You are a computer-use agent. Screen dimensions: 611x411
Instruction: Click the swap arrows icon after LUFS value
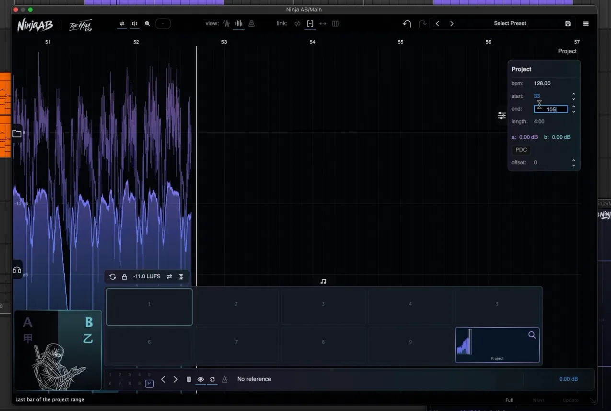click(169, 277)
